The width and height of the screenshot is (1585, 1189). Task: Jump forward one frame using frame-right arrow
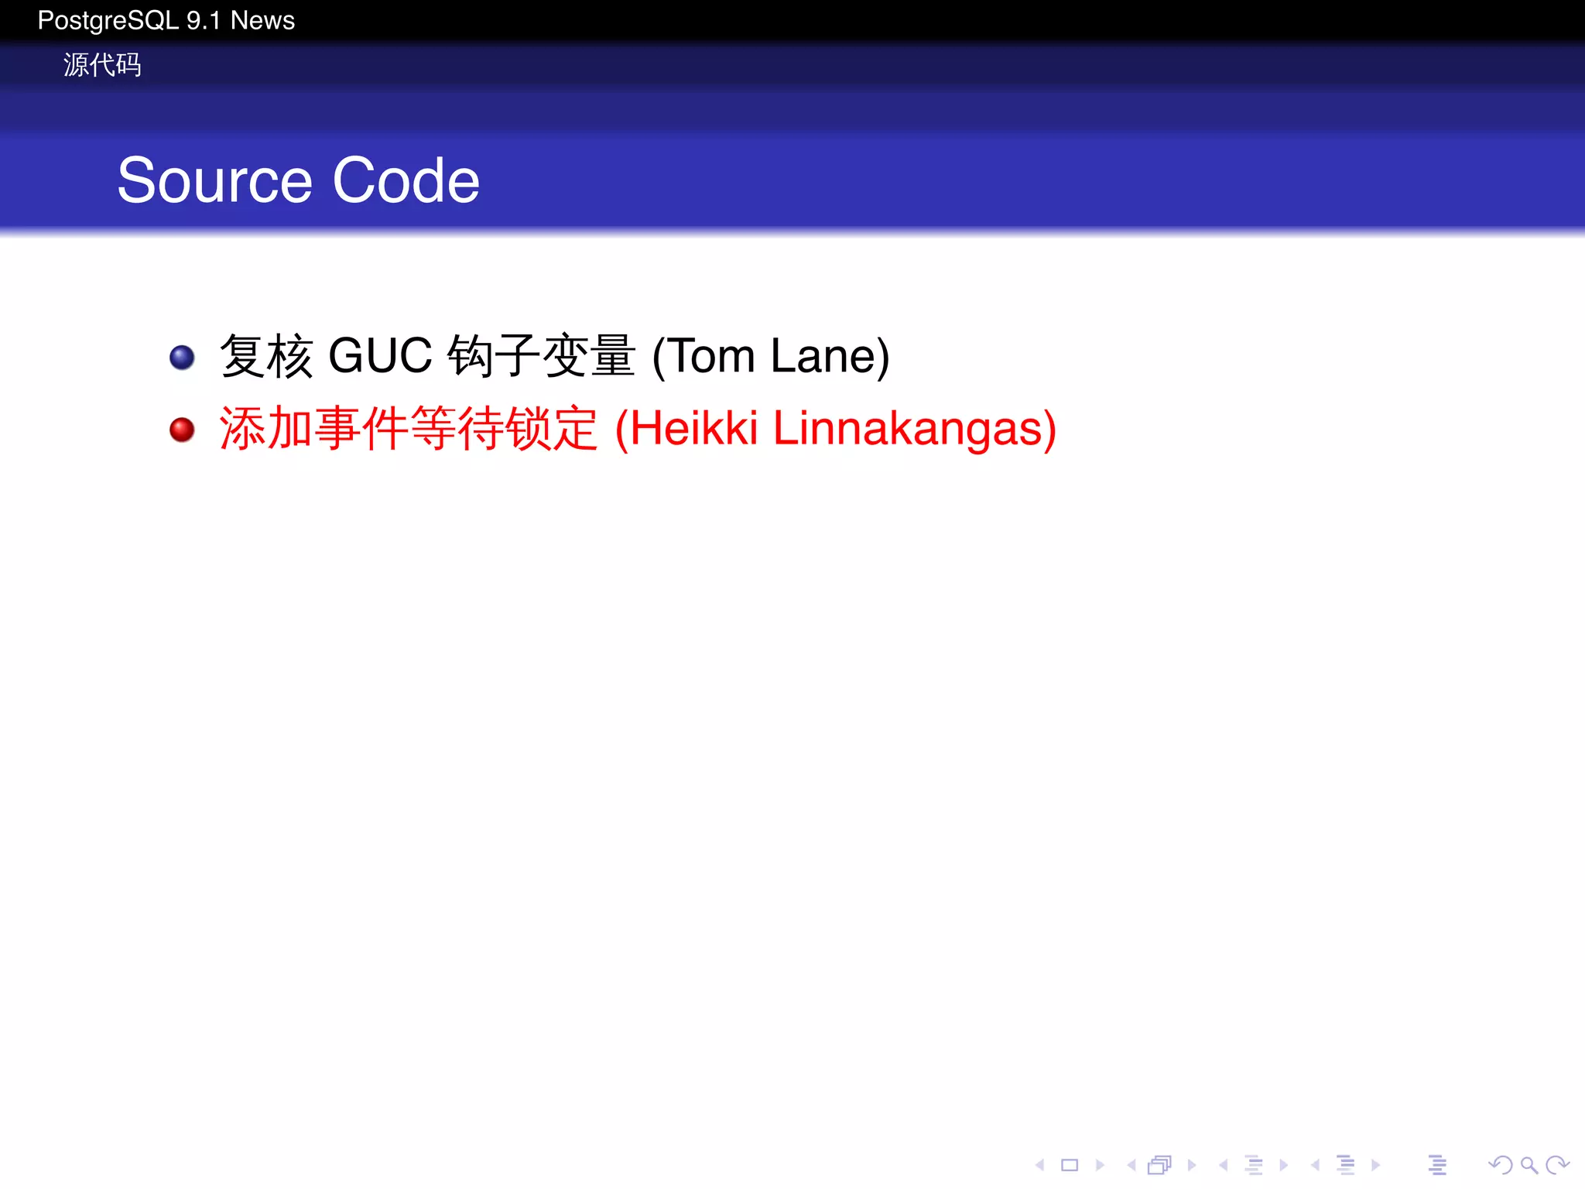click(x=1192, y=1164)
